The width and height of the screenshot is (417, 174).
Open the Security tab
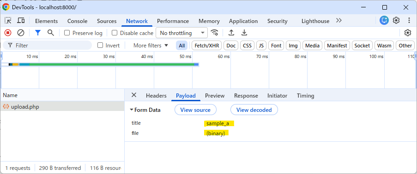pos(278,21)
